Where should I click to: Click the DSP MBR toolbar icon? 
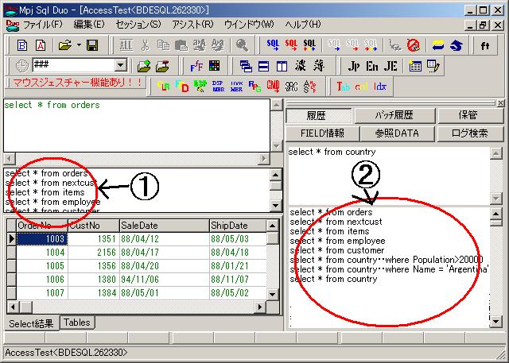coord(219,87)
